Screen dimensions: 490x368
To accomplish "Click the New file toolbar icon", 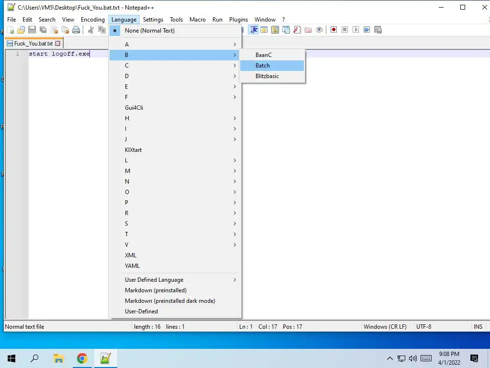I will point(11,30).
